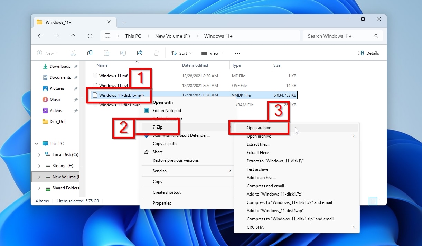
Task: Click the Paste toolbar icon
Action: (106, 53)
